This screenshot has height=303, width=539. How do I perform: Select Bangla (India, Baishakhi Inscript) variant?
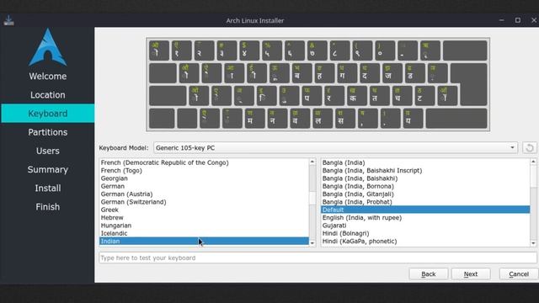click(425, 170)
